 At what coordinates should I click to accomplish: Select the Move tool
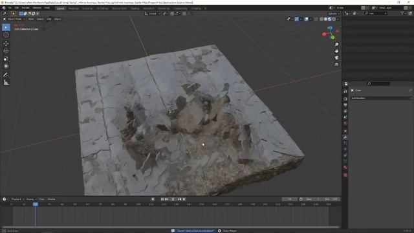(x=6, y=43)
